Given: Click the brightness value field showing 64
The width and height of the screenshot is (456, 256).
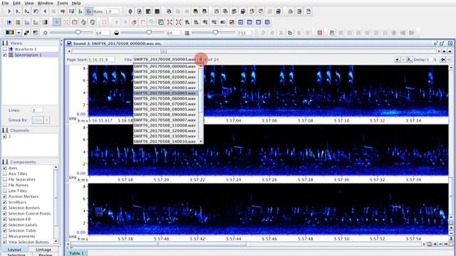Looking at the screenshot, I should tap(103, 33).
